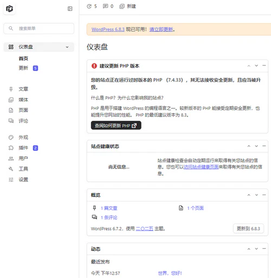
Task: Open comments icon showing 0
Action: point(108,7)
